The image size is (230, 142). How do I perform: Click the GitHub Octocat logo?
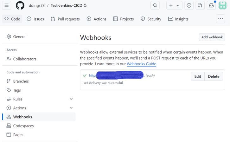pos(20,5)
